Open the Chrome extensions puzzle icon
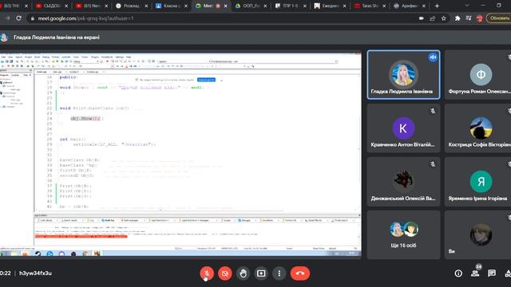The height and width of the screenshot is (287, 511). click(x=458, y=18)
